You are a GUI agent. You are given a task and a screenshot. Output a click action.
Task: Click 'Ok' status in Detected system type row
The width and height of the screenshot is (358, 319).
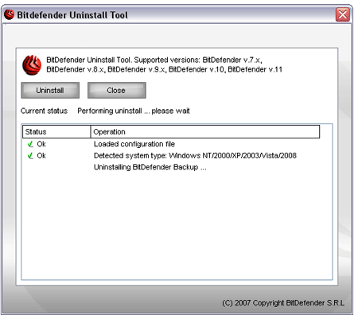[x=41, y=156]
